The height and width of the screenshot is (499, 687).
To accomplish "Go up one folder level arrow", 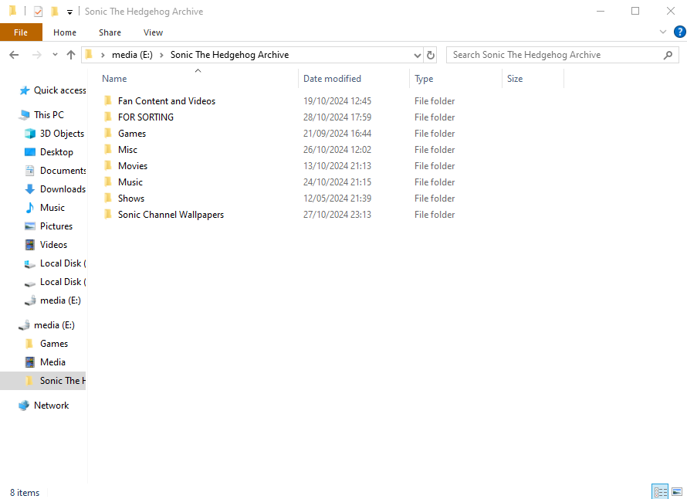I will point(70,55).
